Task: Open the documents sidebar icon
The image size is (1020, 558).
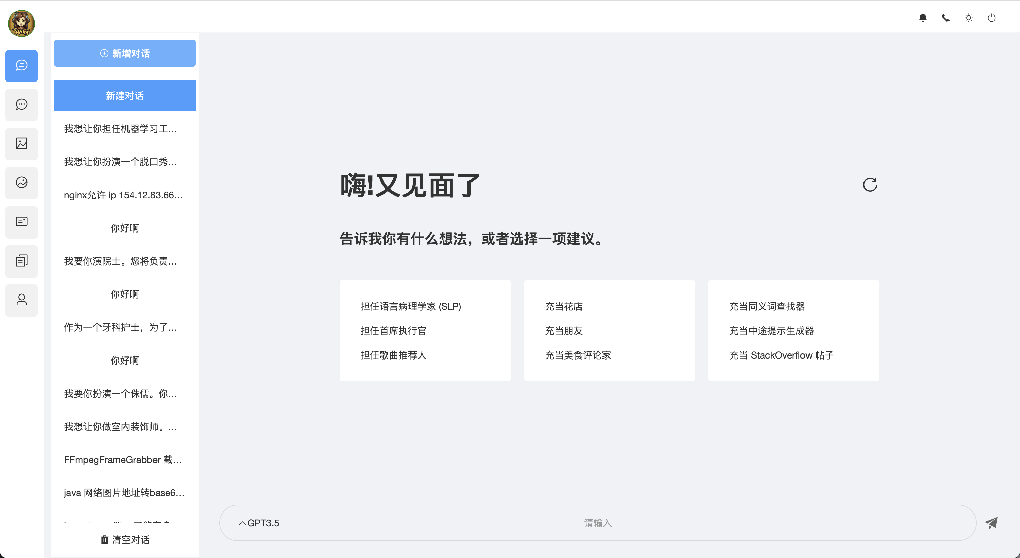Action: click(21, 261)
